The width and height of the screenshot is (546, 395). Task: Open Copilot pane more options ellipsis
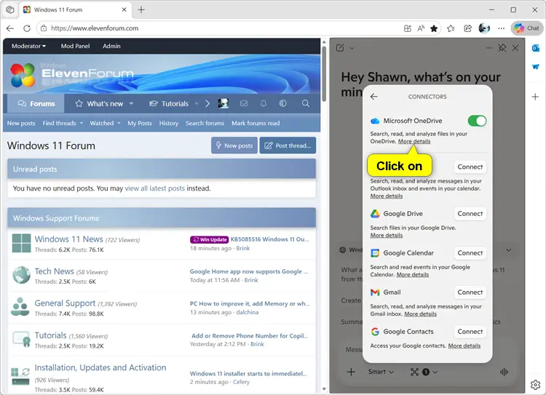click(x=489, y=48)
